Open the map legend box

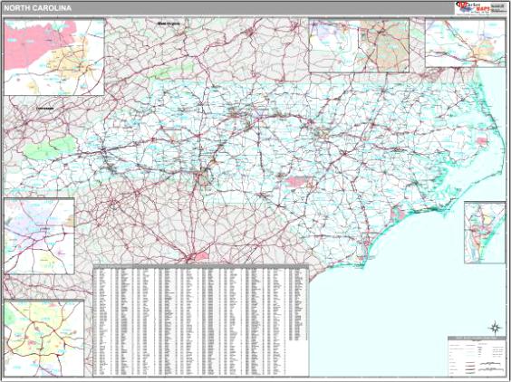[477, 357]
